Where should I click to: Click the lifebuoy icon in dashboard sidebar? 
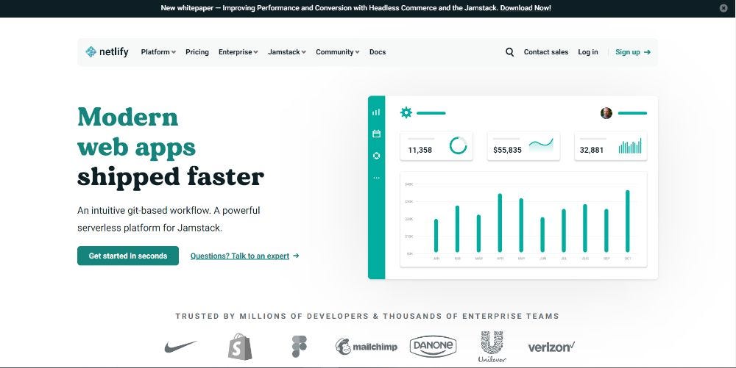click(x=376, y=156)
